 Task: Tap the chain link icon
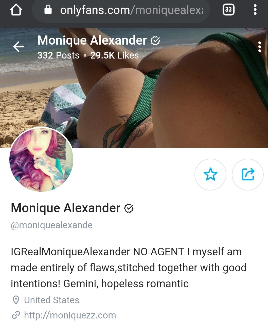click(x=16, y=315)
